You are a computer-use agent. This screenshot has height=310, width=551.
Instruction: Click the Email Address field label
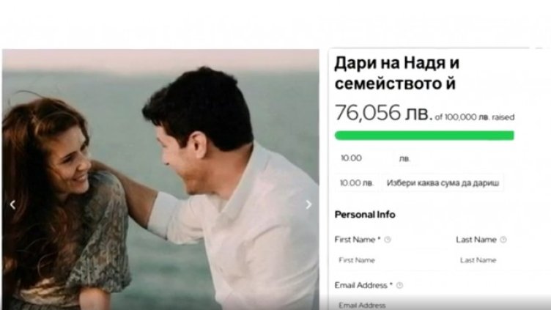[x=362, y=285]
